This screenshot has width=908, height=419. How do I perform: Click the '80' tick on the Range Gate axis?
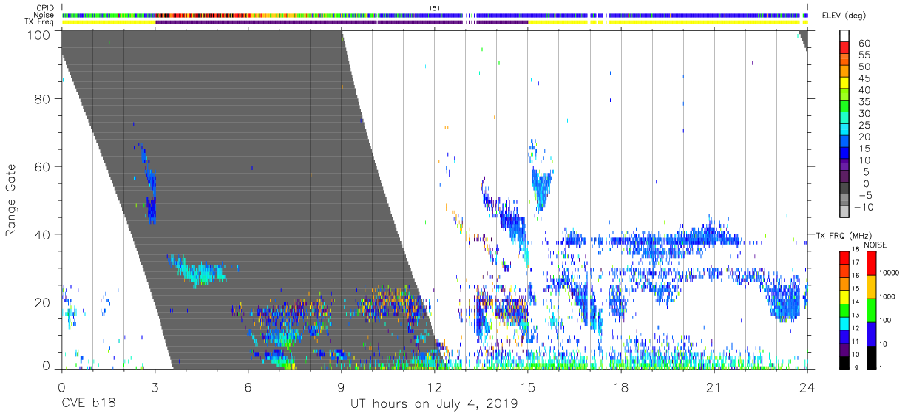point(43,99)
